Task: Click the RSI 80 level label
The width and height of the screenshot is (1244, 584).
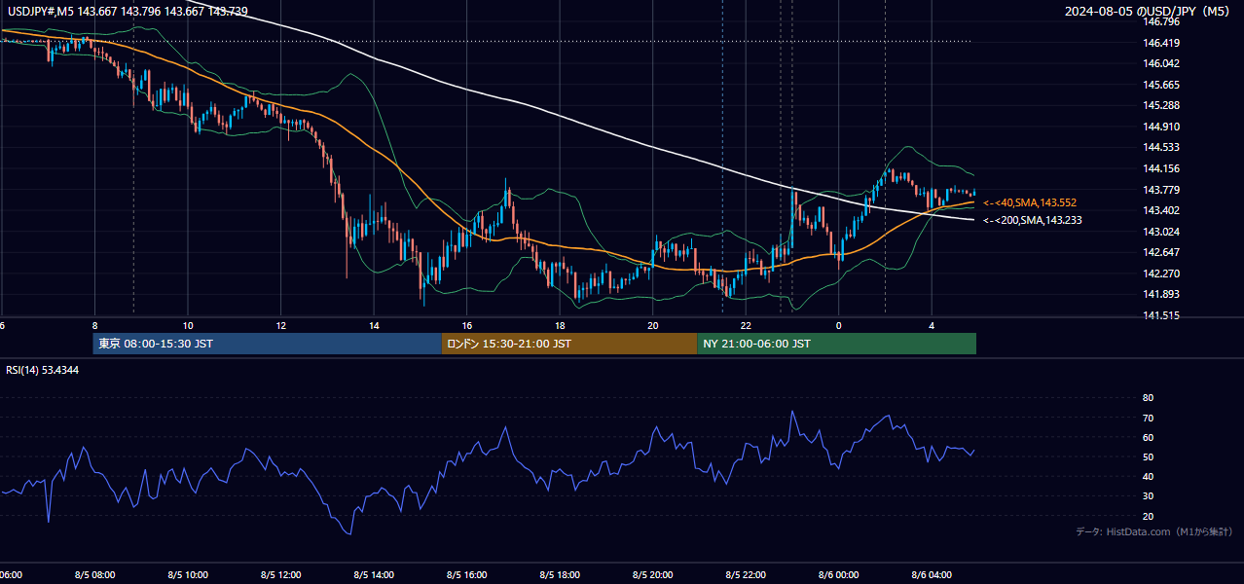Action: (x=1148, y=398)
